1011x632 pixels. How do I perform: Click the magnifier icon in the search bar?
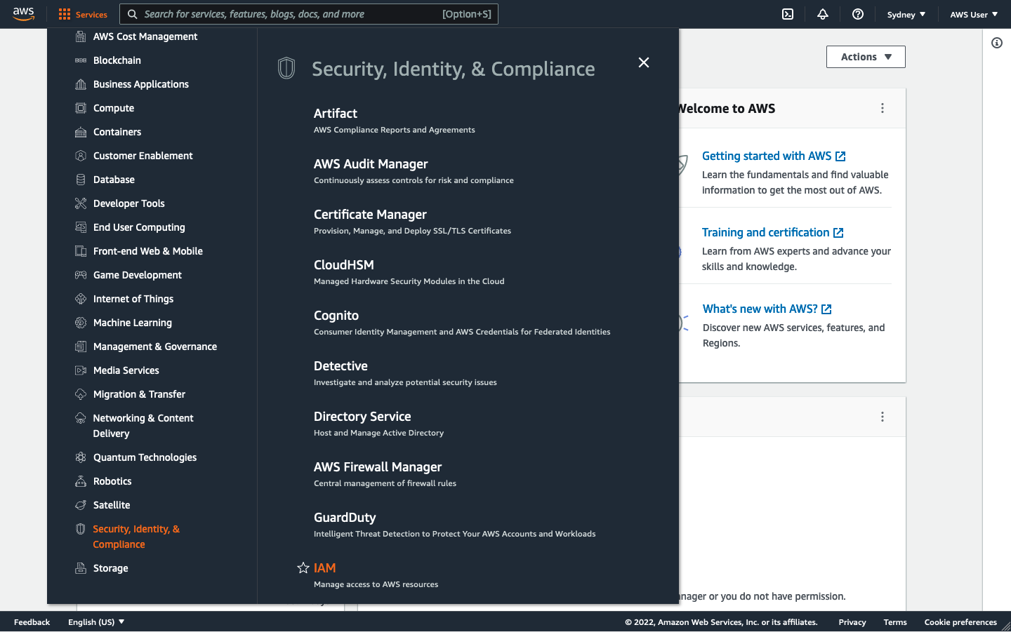point(133,14)
